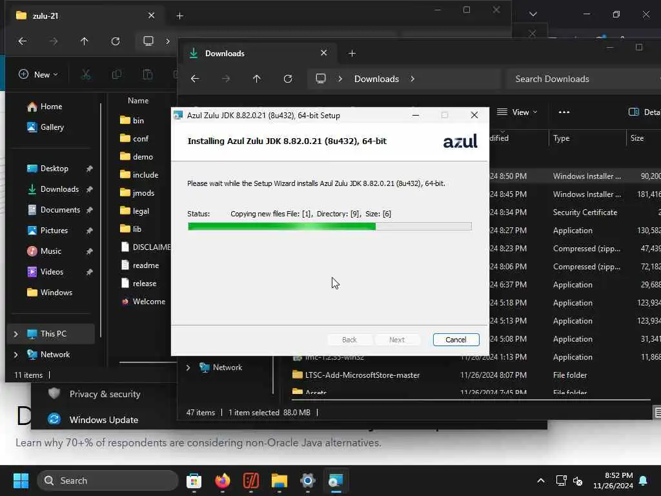661x496 pixels.
Task: Select the Security Certificate file row
Action: point(585,212)
